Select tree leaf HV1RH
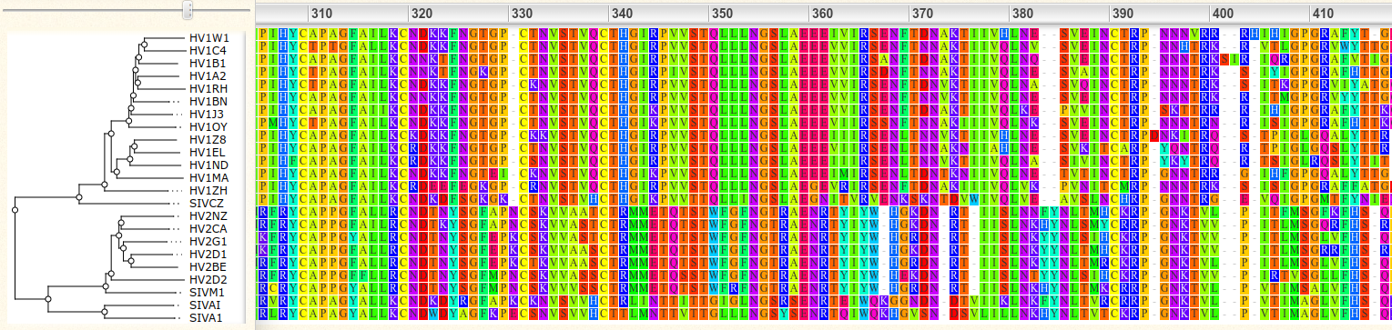This screenshot has height=330, width=1392. [208, 88]
